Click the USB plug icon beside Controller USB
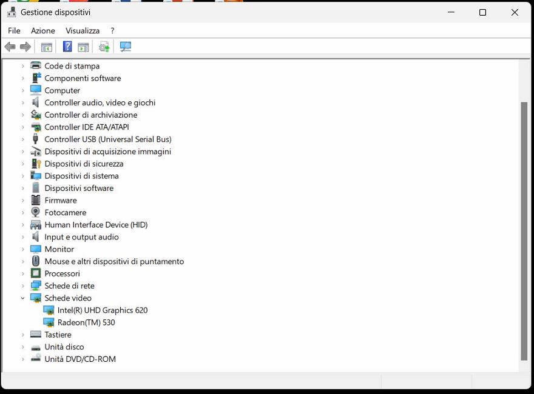 point(35,139)
